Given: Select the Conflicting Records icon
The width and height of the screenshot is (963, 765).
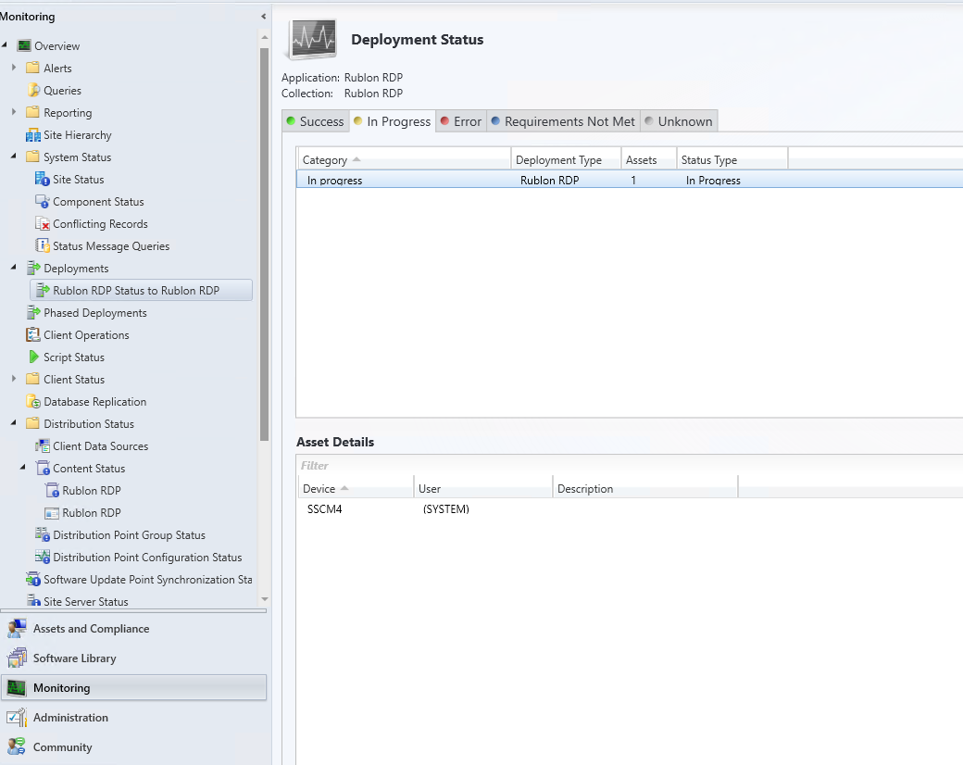Looking at the screenshot, I should click(43, 224).
